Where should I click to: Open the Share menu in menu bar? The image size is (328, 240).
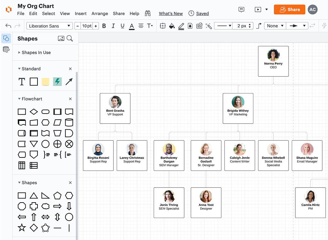tap(119, 13)
